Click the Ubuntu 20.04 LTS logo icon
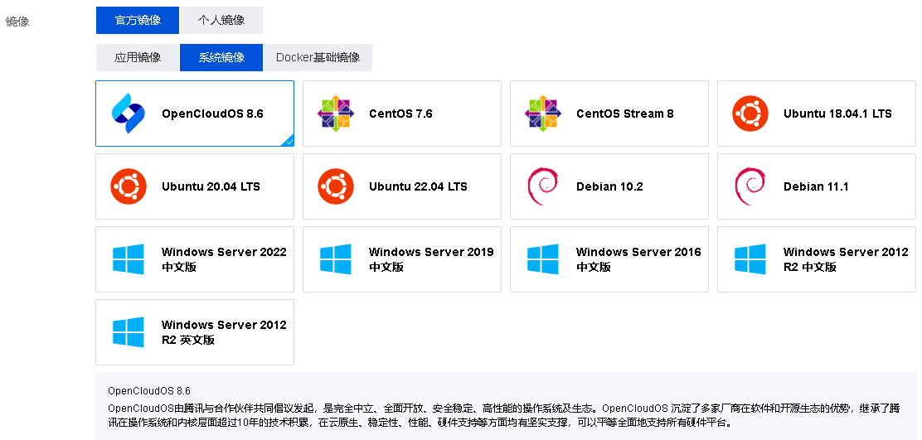 click(x=129, y=186)
